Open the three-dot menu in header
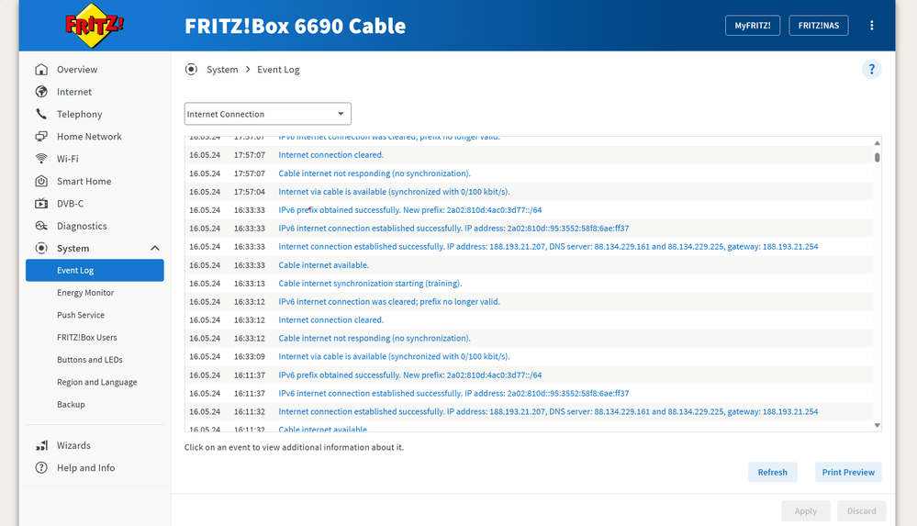Image resolution: width=917 pixels, height=526 pixels. (x=871, y=25)
